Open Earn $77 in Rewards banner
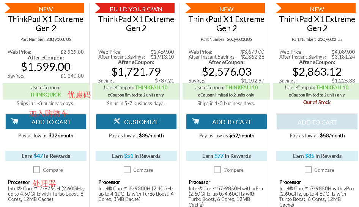Screen dimensions: 359x207 point(227,156)
